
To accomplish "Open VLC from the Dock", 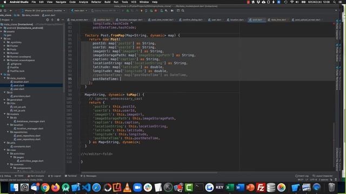I will [128, 188].
